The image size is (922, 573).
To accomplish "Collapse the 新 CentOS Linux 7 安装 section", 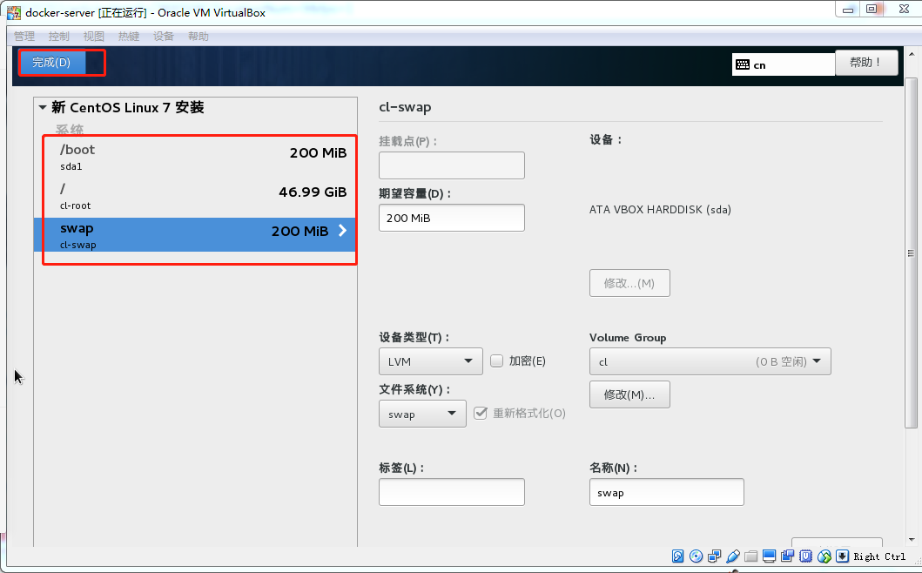I will click(43, 108).
